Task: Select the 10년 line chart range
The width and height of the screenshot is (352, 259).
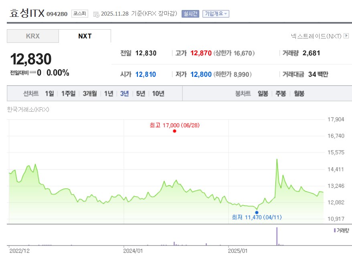Action: 158,94
